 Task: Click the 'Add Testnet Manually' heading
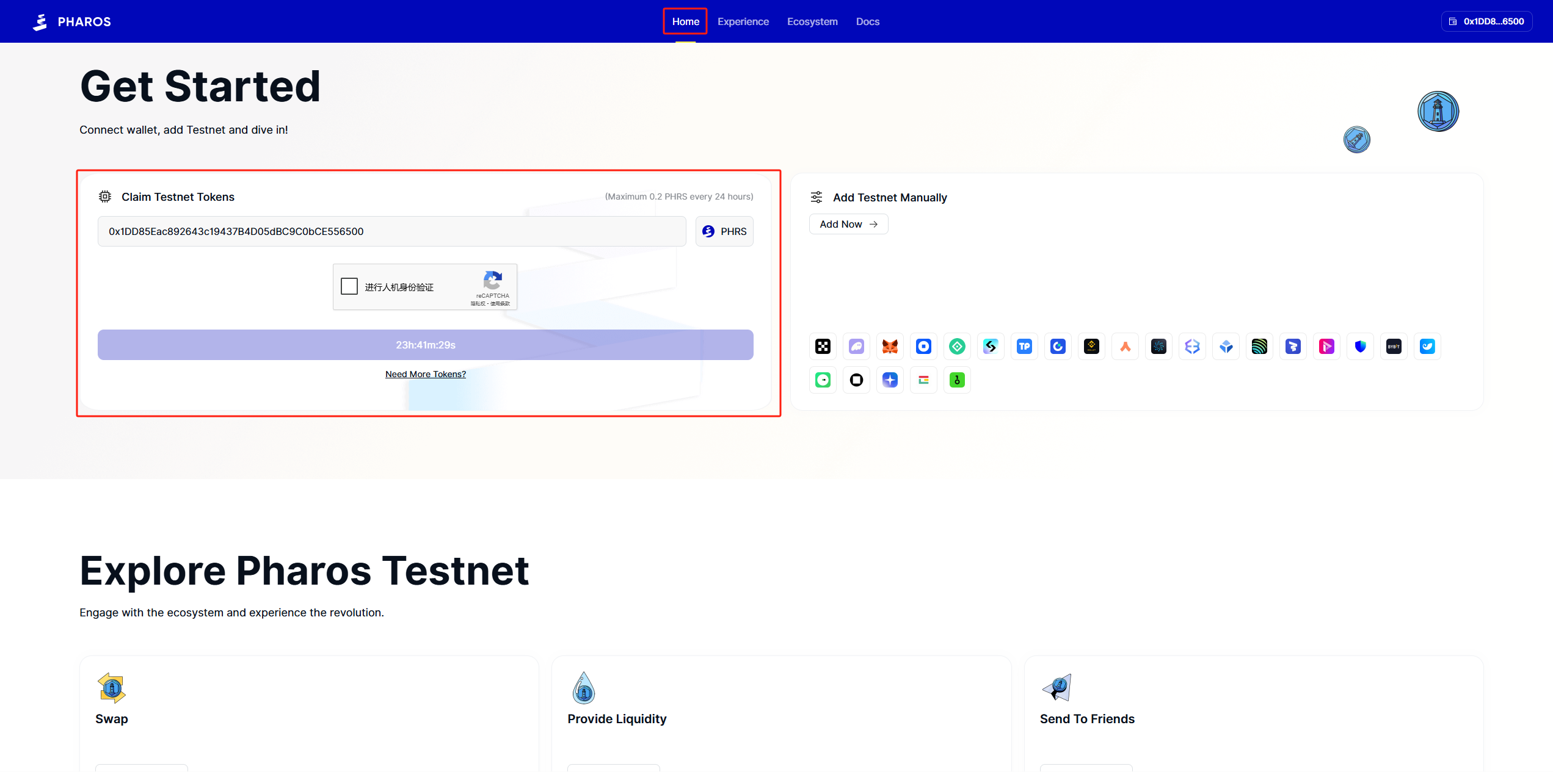point(890,198)
